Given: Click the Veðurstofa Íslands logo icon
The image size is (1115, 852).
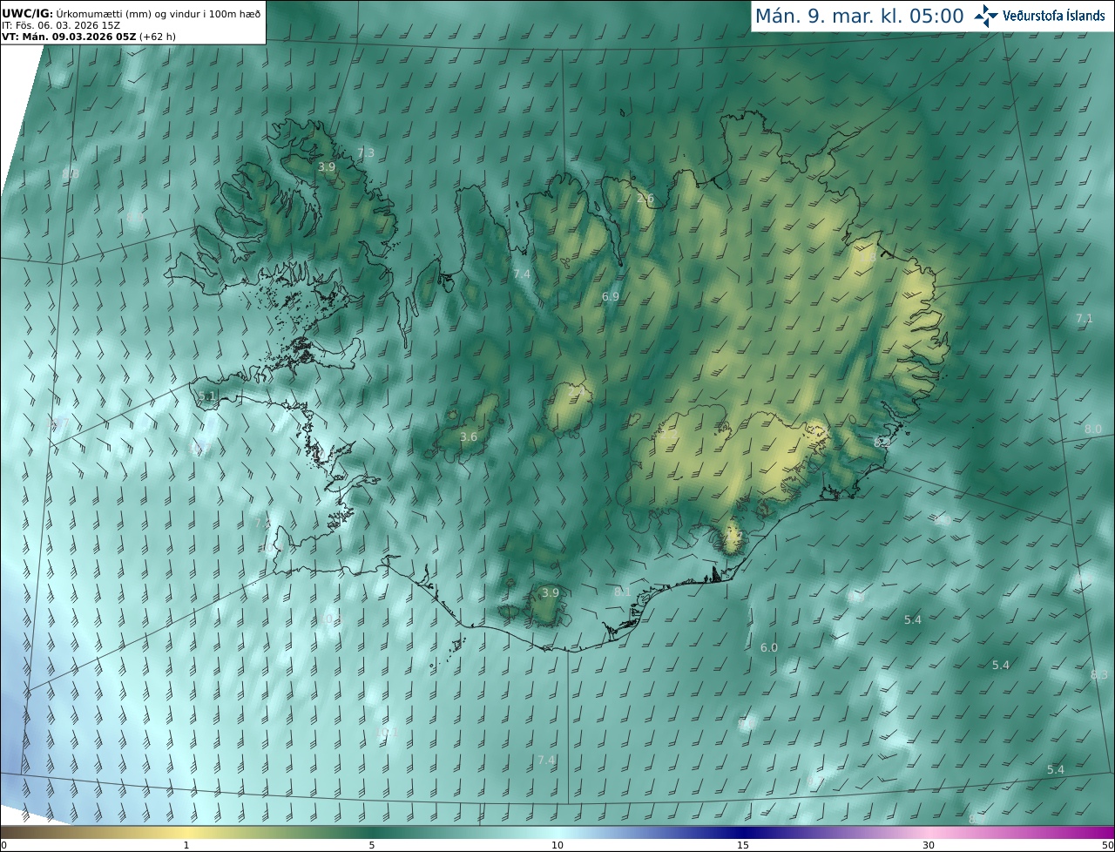Looking at the screenshot, I should point(986,16).
